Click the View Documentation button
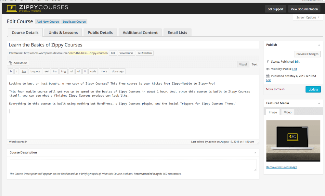 304,9
